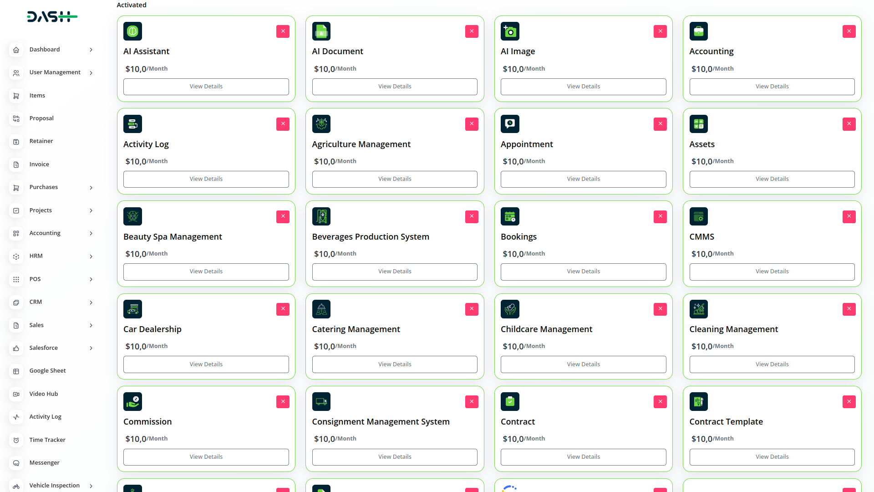Deactivate Accounting module with red X
Viewport: 874px width, 492px height.
point(849,31)
